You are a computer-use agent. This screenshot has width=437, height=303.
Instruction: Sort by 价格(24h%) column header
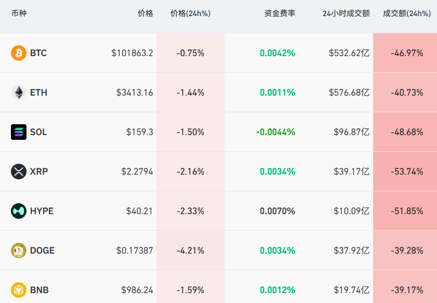pos(190,14)
